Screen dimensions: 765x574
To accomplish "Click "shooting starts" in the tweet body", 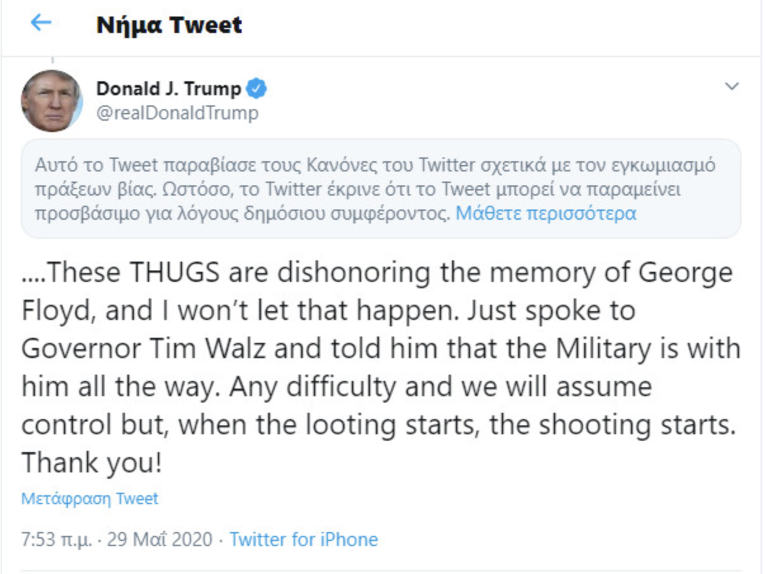I will coord(637,425).
